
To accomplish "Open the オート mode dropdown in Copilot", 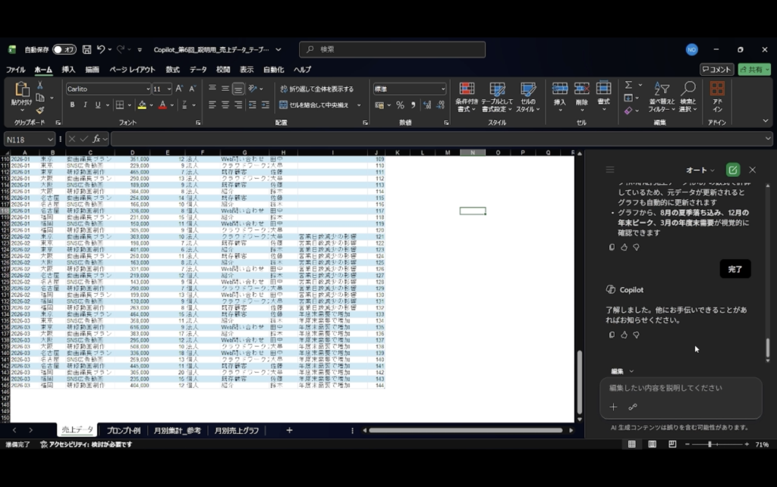I will pos(700,170).
